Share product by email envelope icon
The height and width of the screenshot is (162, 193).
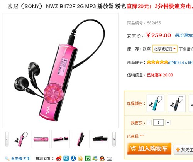point(110,159)
